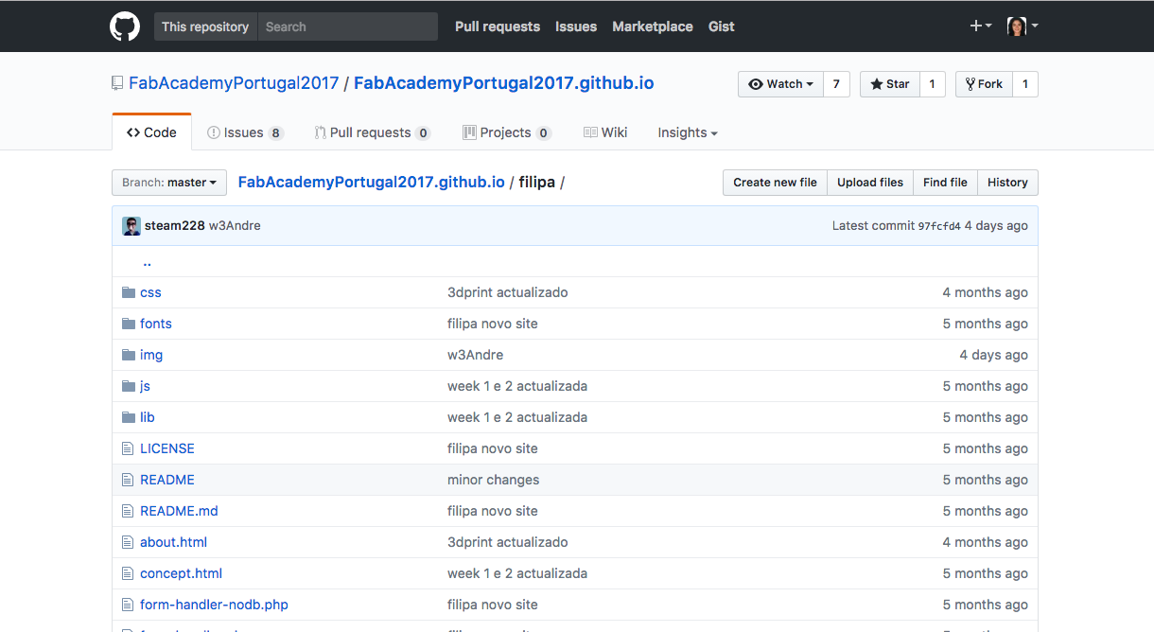The width and height of the screenshot is (1154, 632).
Task: Click Create new file button
Action: click(x=775, y=183)
